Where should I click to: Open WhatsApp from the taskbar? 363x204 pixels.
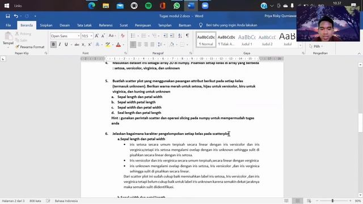(176, 6)
